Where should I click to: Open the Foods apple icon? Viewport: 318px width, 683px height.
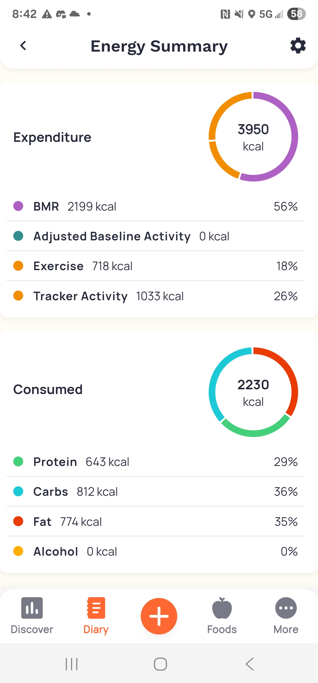[x=222, y=608]
